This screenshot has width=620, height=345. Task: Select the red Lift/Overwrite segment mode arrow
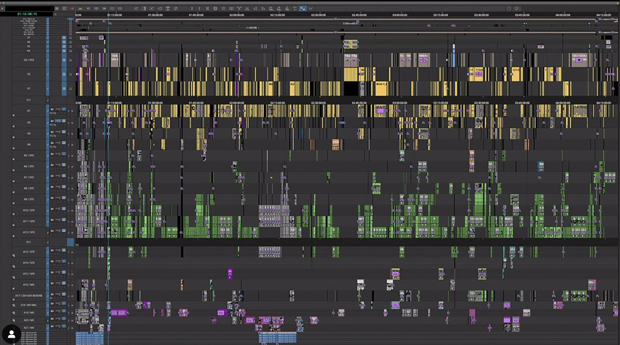click(72, 8)
